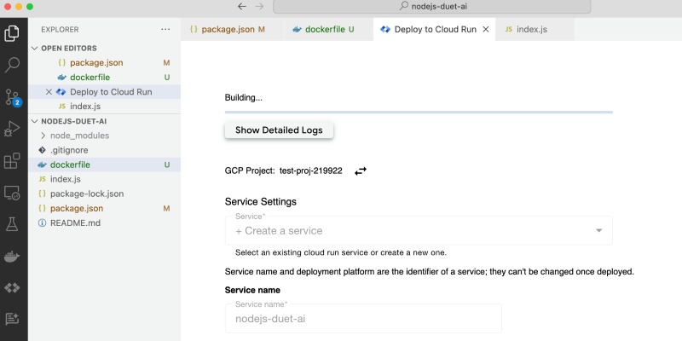This screenshot has width=682, height=341.
Task: Open index.js in project tree
Action: tap(104, 179)
